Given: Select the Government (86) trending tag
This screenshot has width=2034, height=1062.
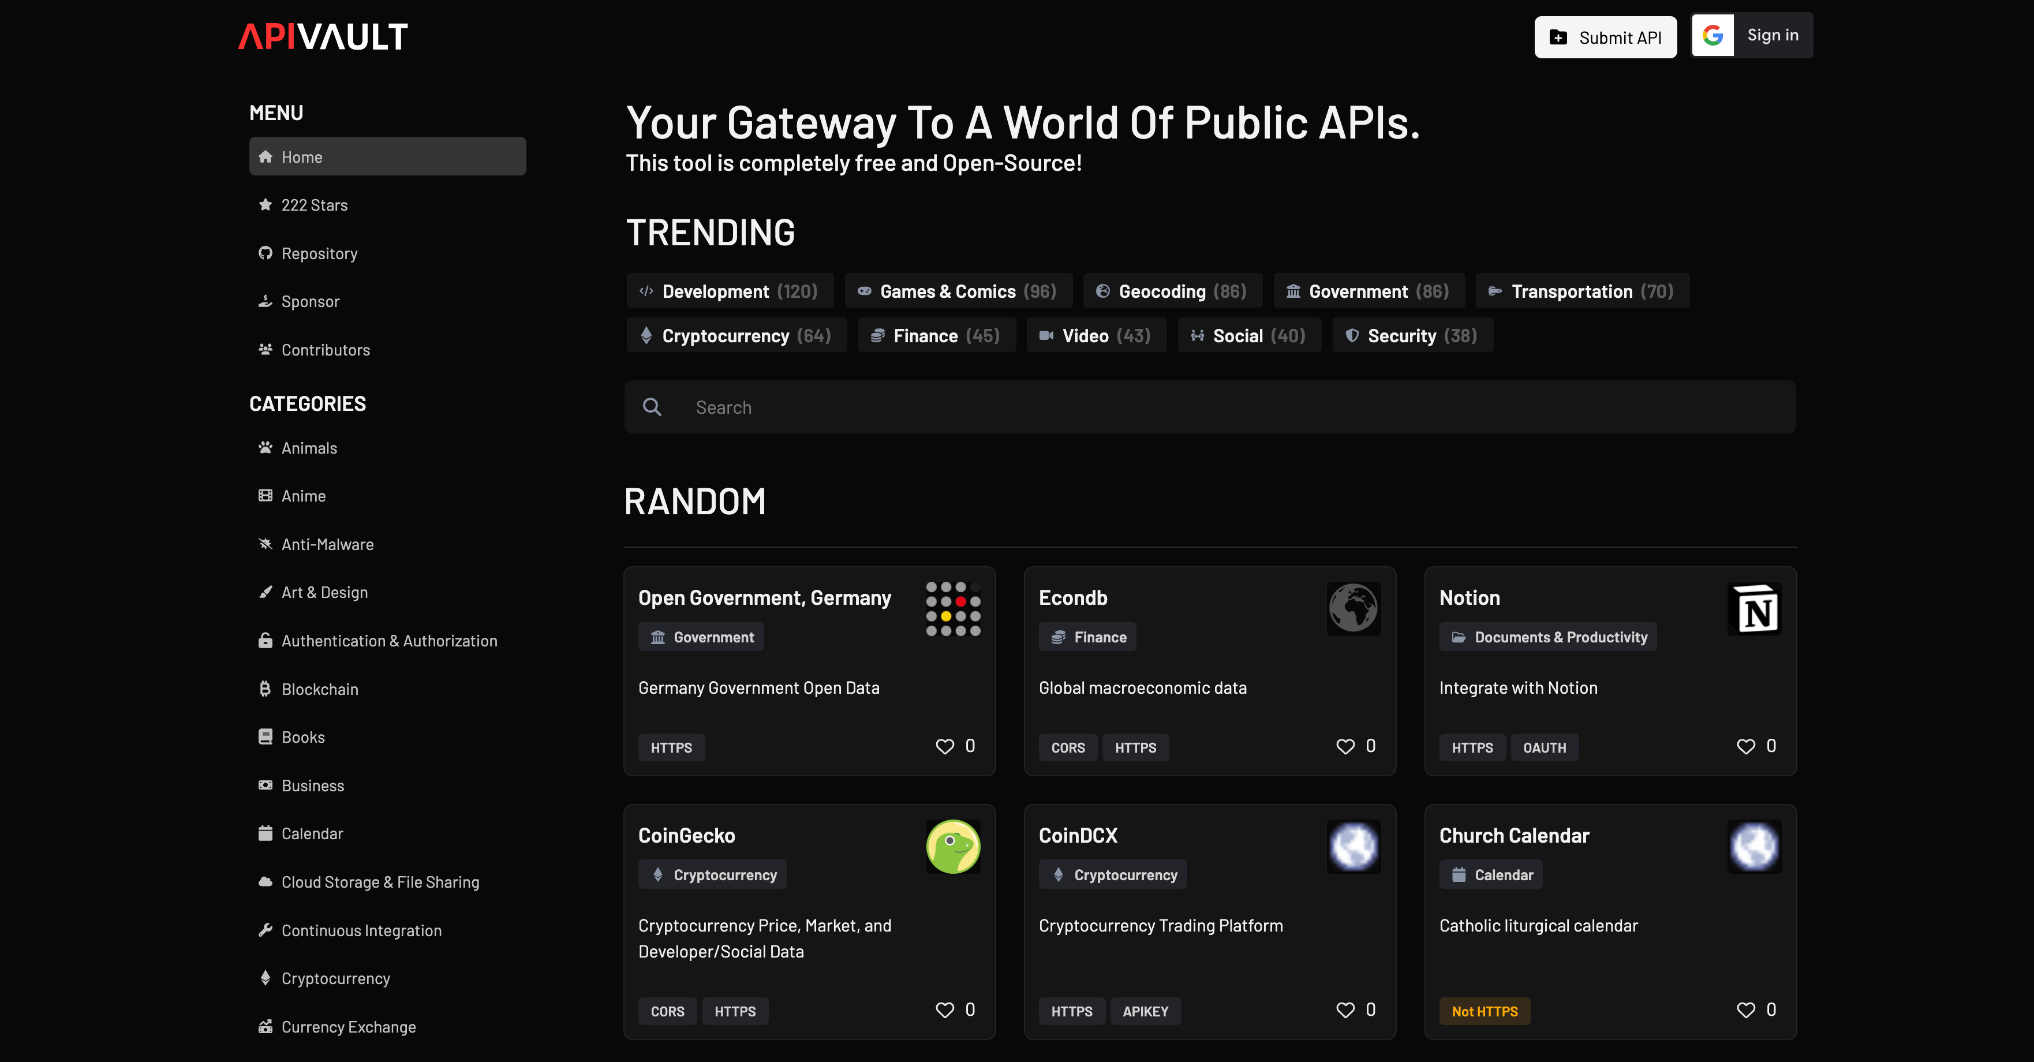Looking at the screenshot, I should point(1369,290).
